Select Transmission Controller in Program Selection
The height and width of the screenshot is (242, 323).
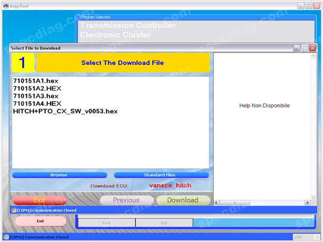coord(128,25)
